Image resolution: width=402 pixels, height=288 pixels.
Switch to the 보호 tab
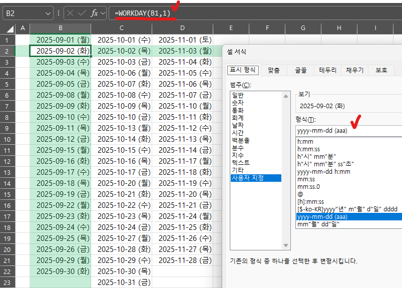coord(381,70)
